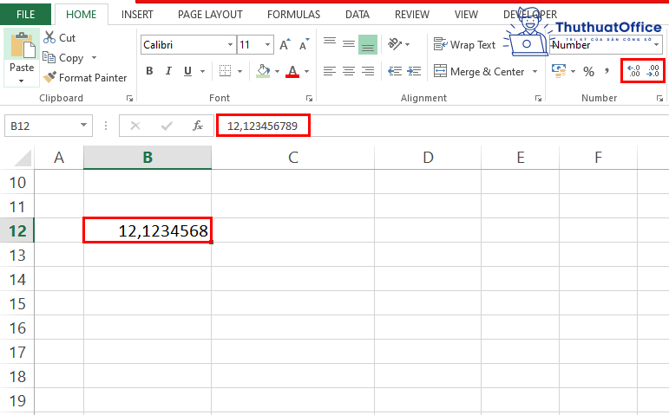Switch to the REVIEW tab
This screenshot has width=669, height=415.
411,15
